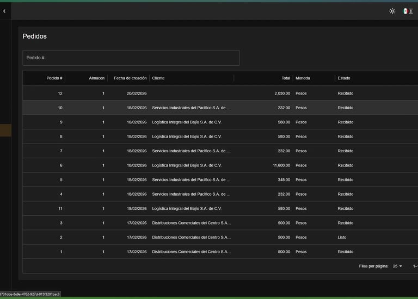
Task: Select order number 10 cell
Action: pyautogui.click(x=60, y=108)
